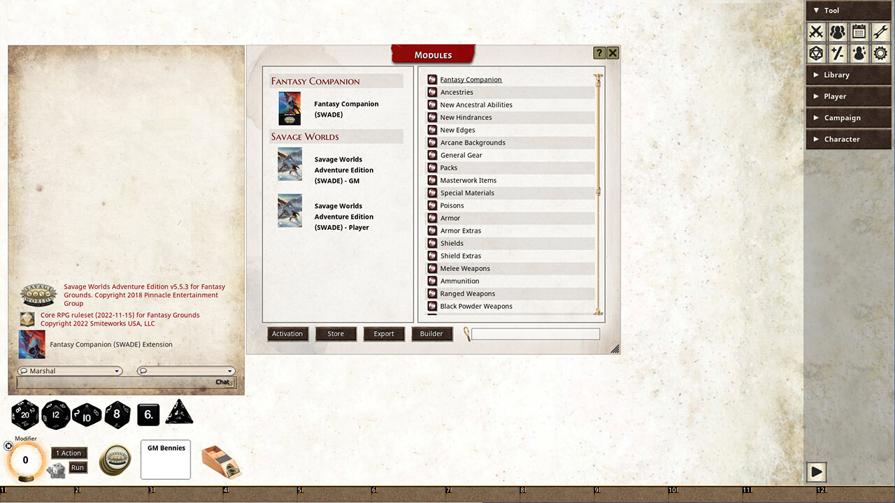Select Fantasy Companion (SWADE) module
This screenshot has height=503, width=895.
click(338, 109)
